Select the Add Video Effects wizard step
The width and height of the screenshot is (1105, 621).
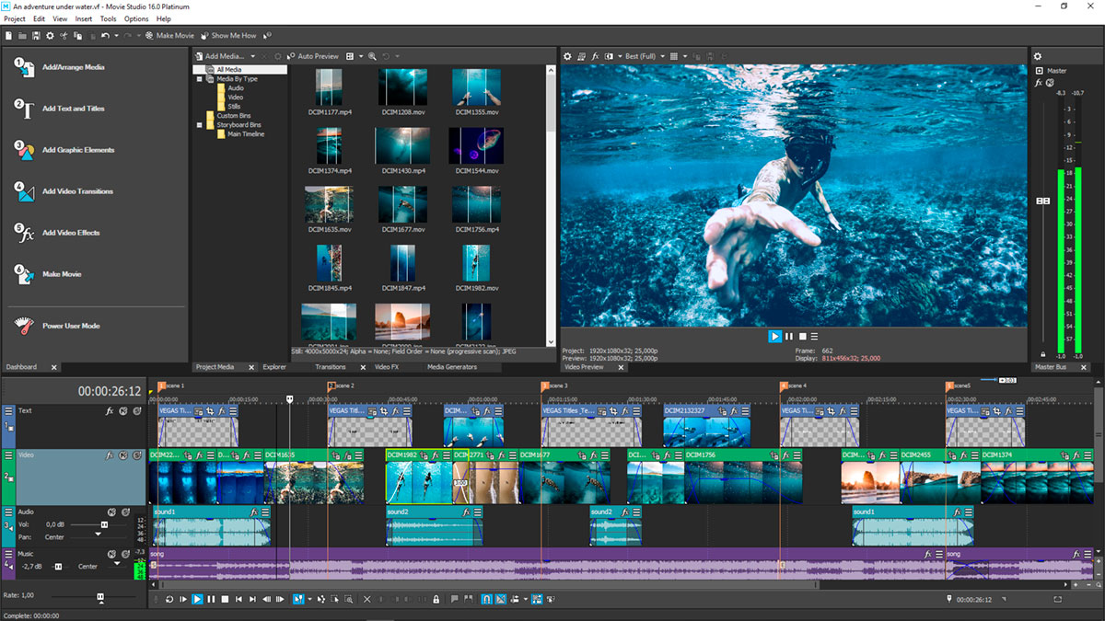tap(69, 232)
